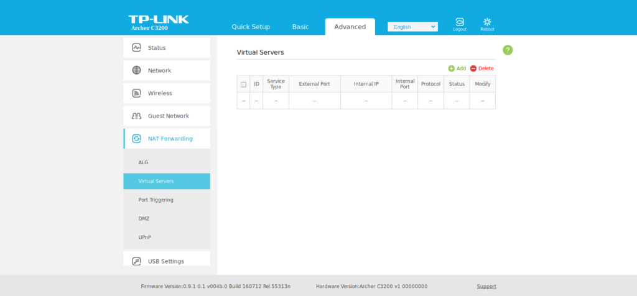Screen dimensions: 637x296
Task: Click the red Delete minus icon
Action: pyautogui.click(x=473, y=68)
